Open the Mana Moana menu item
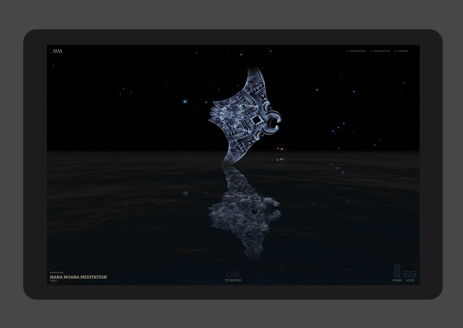This screenshot has height=328, width=463. pos(358,51)
